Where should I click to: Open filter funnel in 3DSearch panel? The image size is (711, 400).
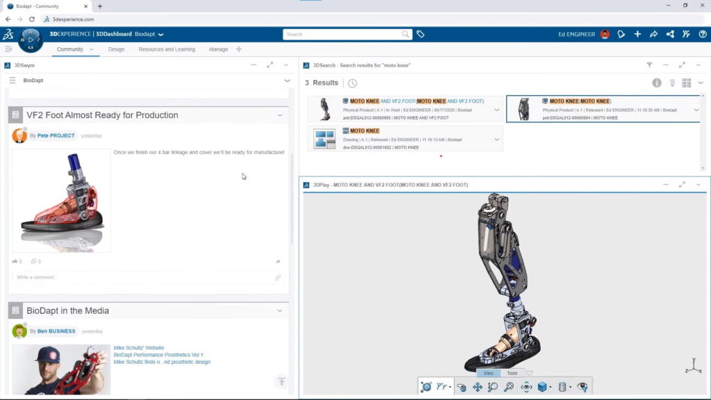coord(649,65)
